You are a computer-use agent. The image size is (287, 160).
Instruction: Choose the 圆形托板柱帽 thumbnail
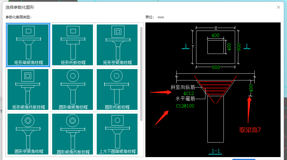click(x=117, y=89)
